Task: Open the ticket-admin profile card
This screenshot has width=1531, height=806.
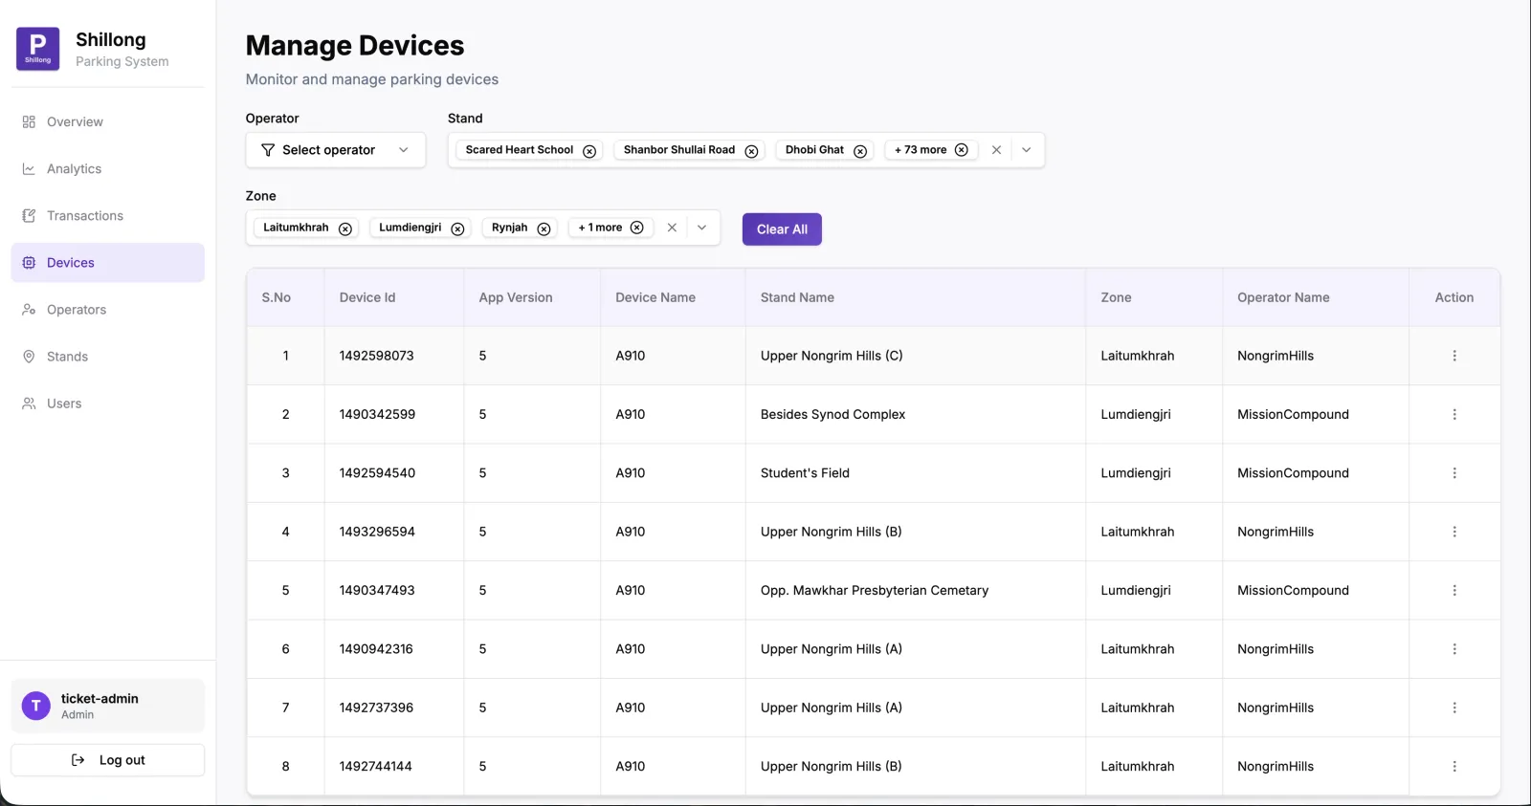Action: 107,706
